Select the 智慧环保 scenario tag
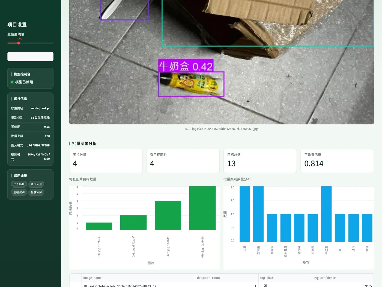 pyautogui.click(x=36, y=192)
